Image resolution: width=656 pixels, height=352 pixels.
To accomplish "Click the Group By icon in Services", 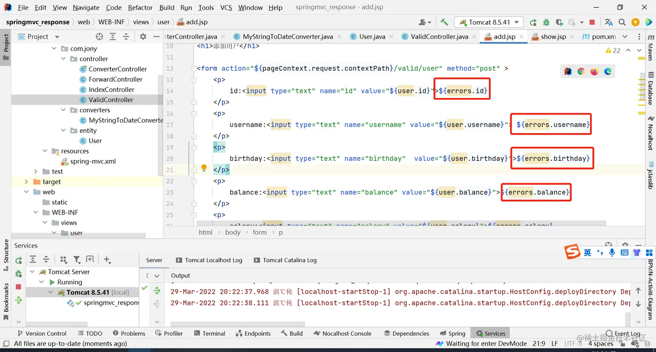I will (x=63, y=259).
